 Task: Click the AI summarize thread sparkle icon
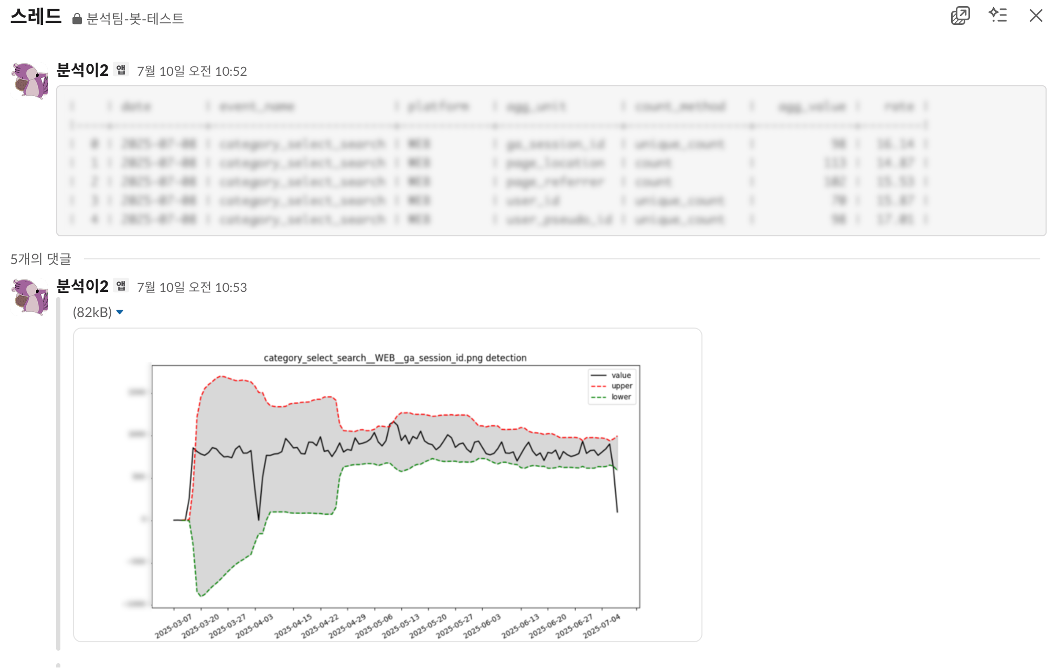pyautogui.click(x=998, y=15)
